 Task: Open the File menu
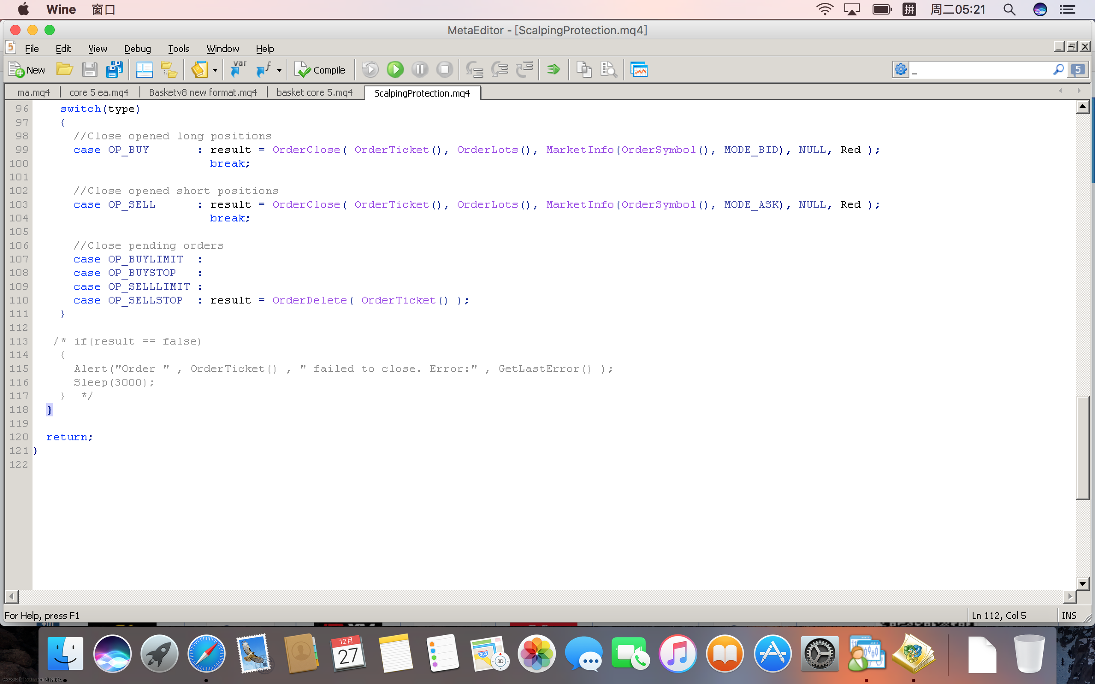(32, 48)
